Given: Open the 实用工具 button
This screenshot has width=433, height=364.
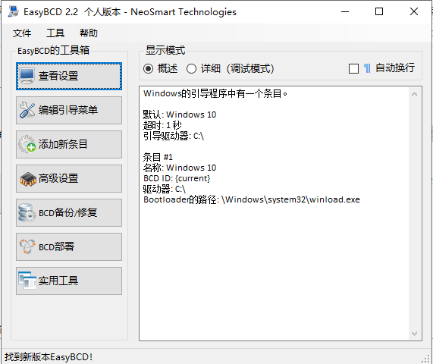Looking at the screenshot, I should 69,281.
